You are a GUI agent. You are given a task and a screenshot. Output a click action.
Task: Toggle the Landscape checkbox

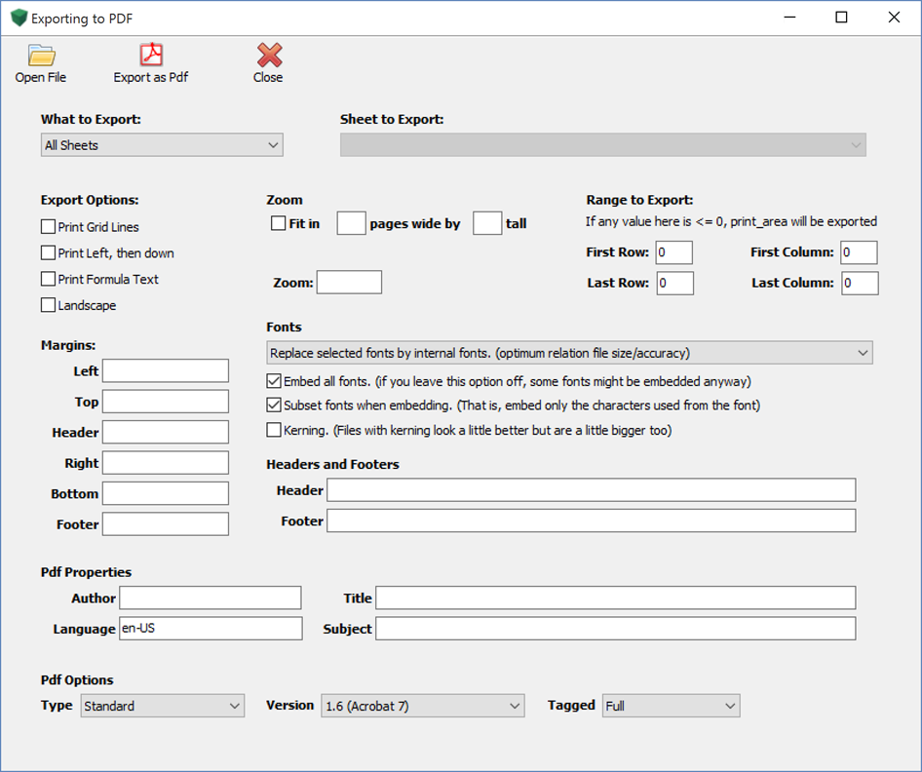coord(49,306)
